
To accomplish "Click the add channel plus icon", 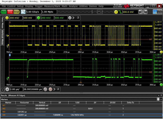I will point(70,18).
